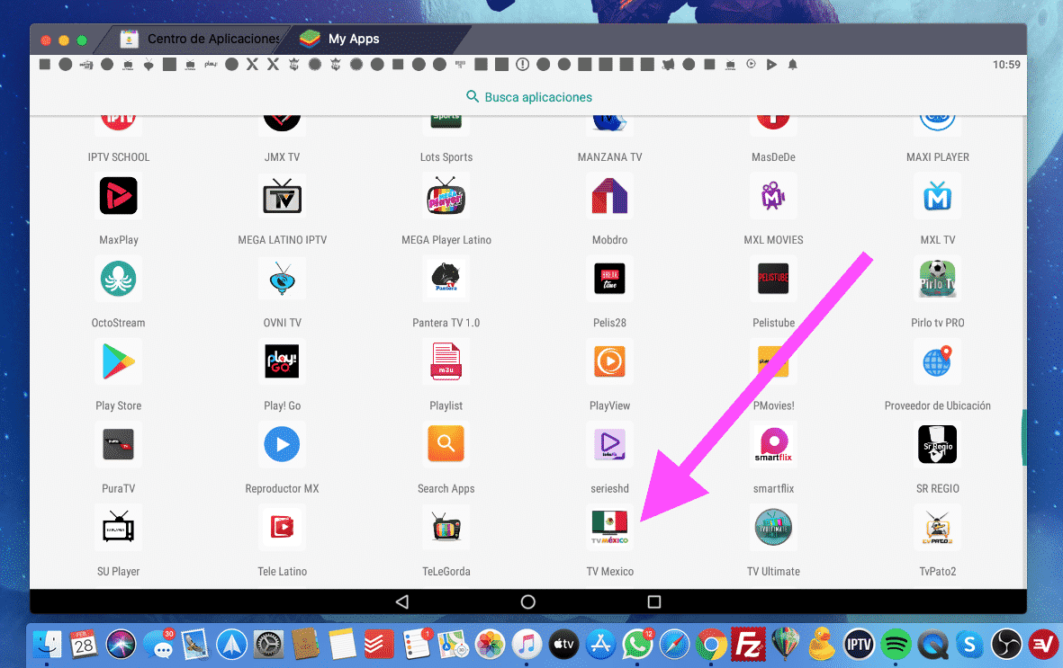This screenshot has width=1063, height=668.
Task: Open the PlayView app
Action: click(609, 361)
